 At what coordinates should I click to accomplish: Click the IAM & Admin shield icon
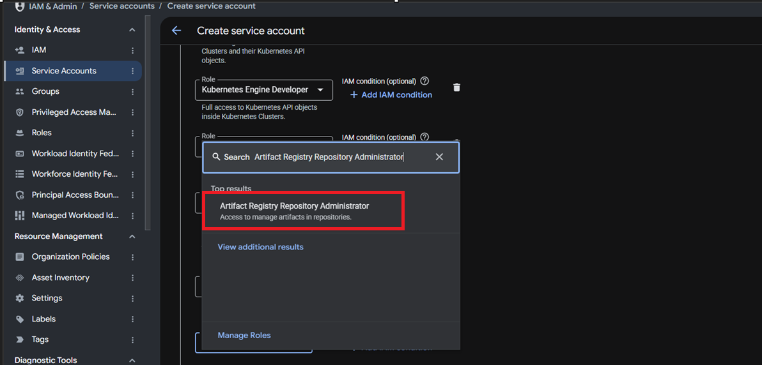(x=20, y=6)
